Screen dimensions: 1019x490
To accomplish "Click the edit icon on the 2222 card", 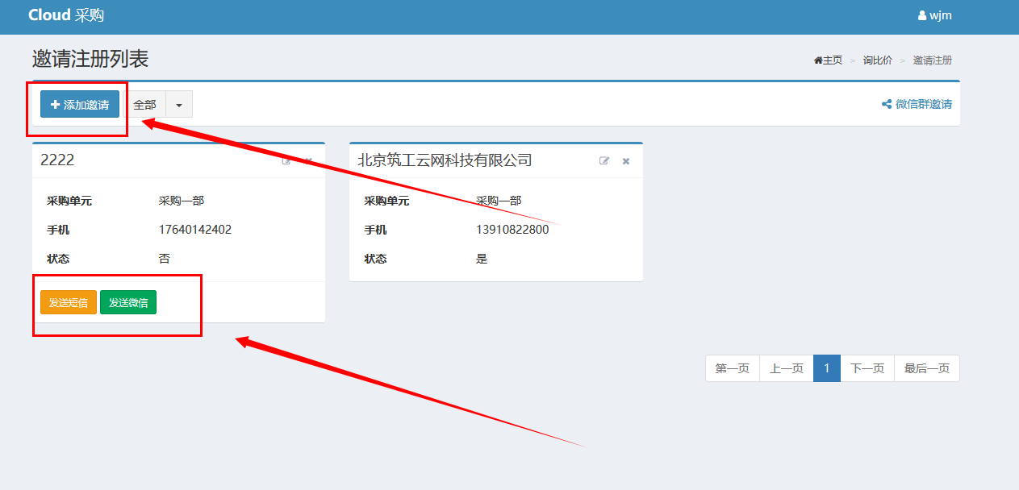I will pyautogui.click(x=286, y=161).
